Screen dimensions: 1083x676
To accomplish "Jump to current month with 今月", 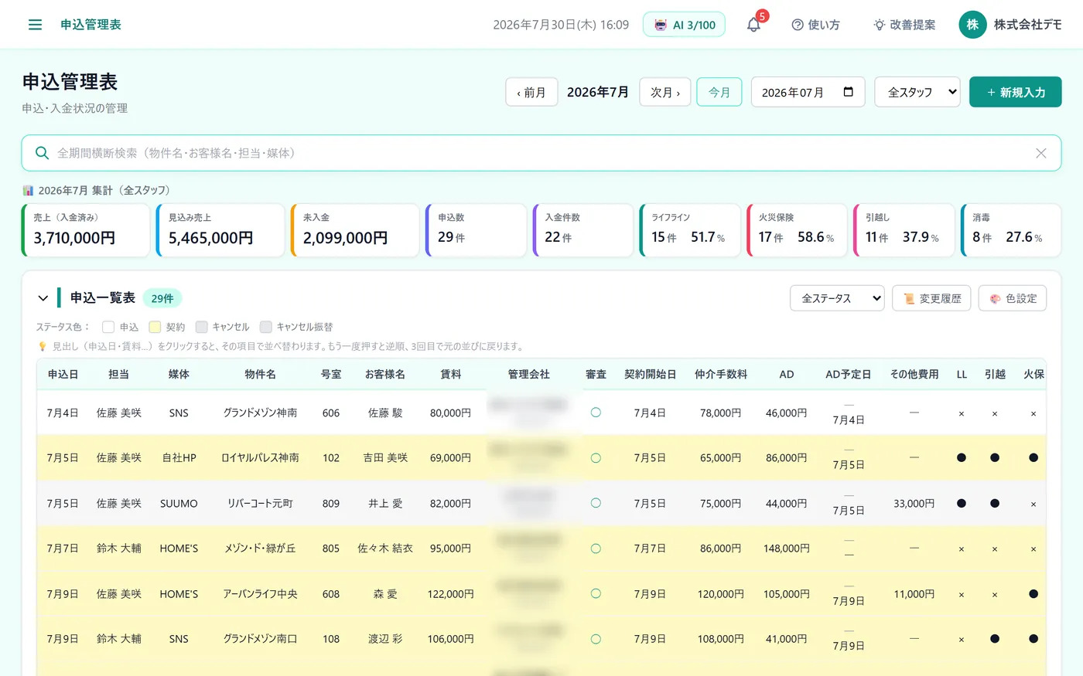I will pos(719,92).
